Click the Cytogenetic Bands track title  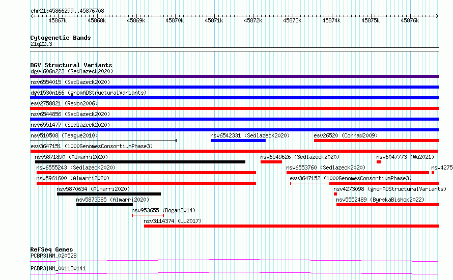[x=61, y=38]
